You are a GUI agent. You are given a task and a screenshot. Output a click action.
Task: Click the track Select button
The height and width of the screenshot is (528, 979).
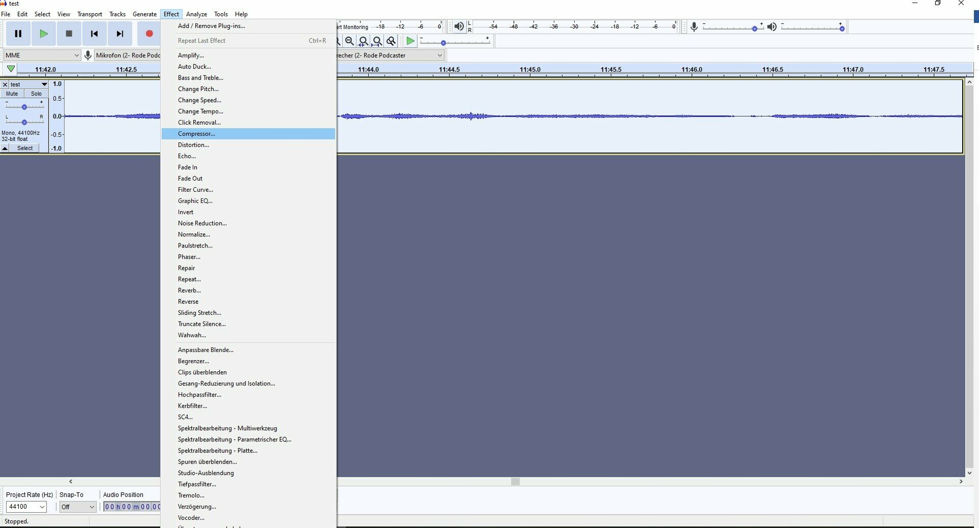(x=24, y=148)
